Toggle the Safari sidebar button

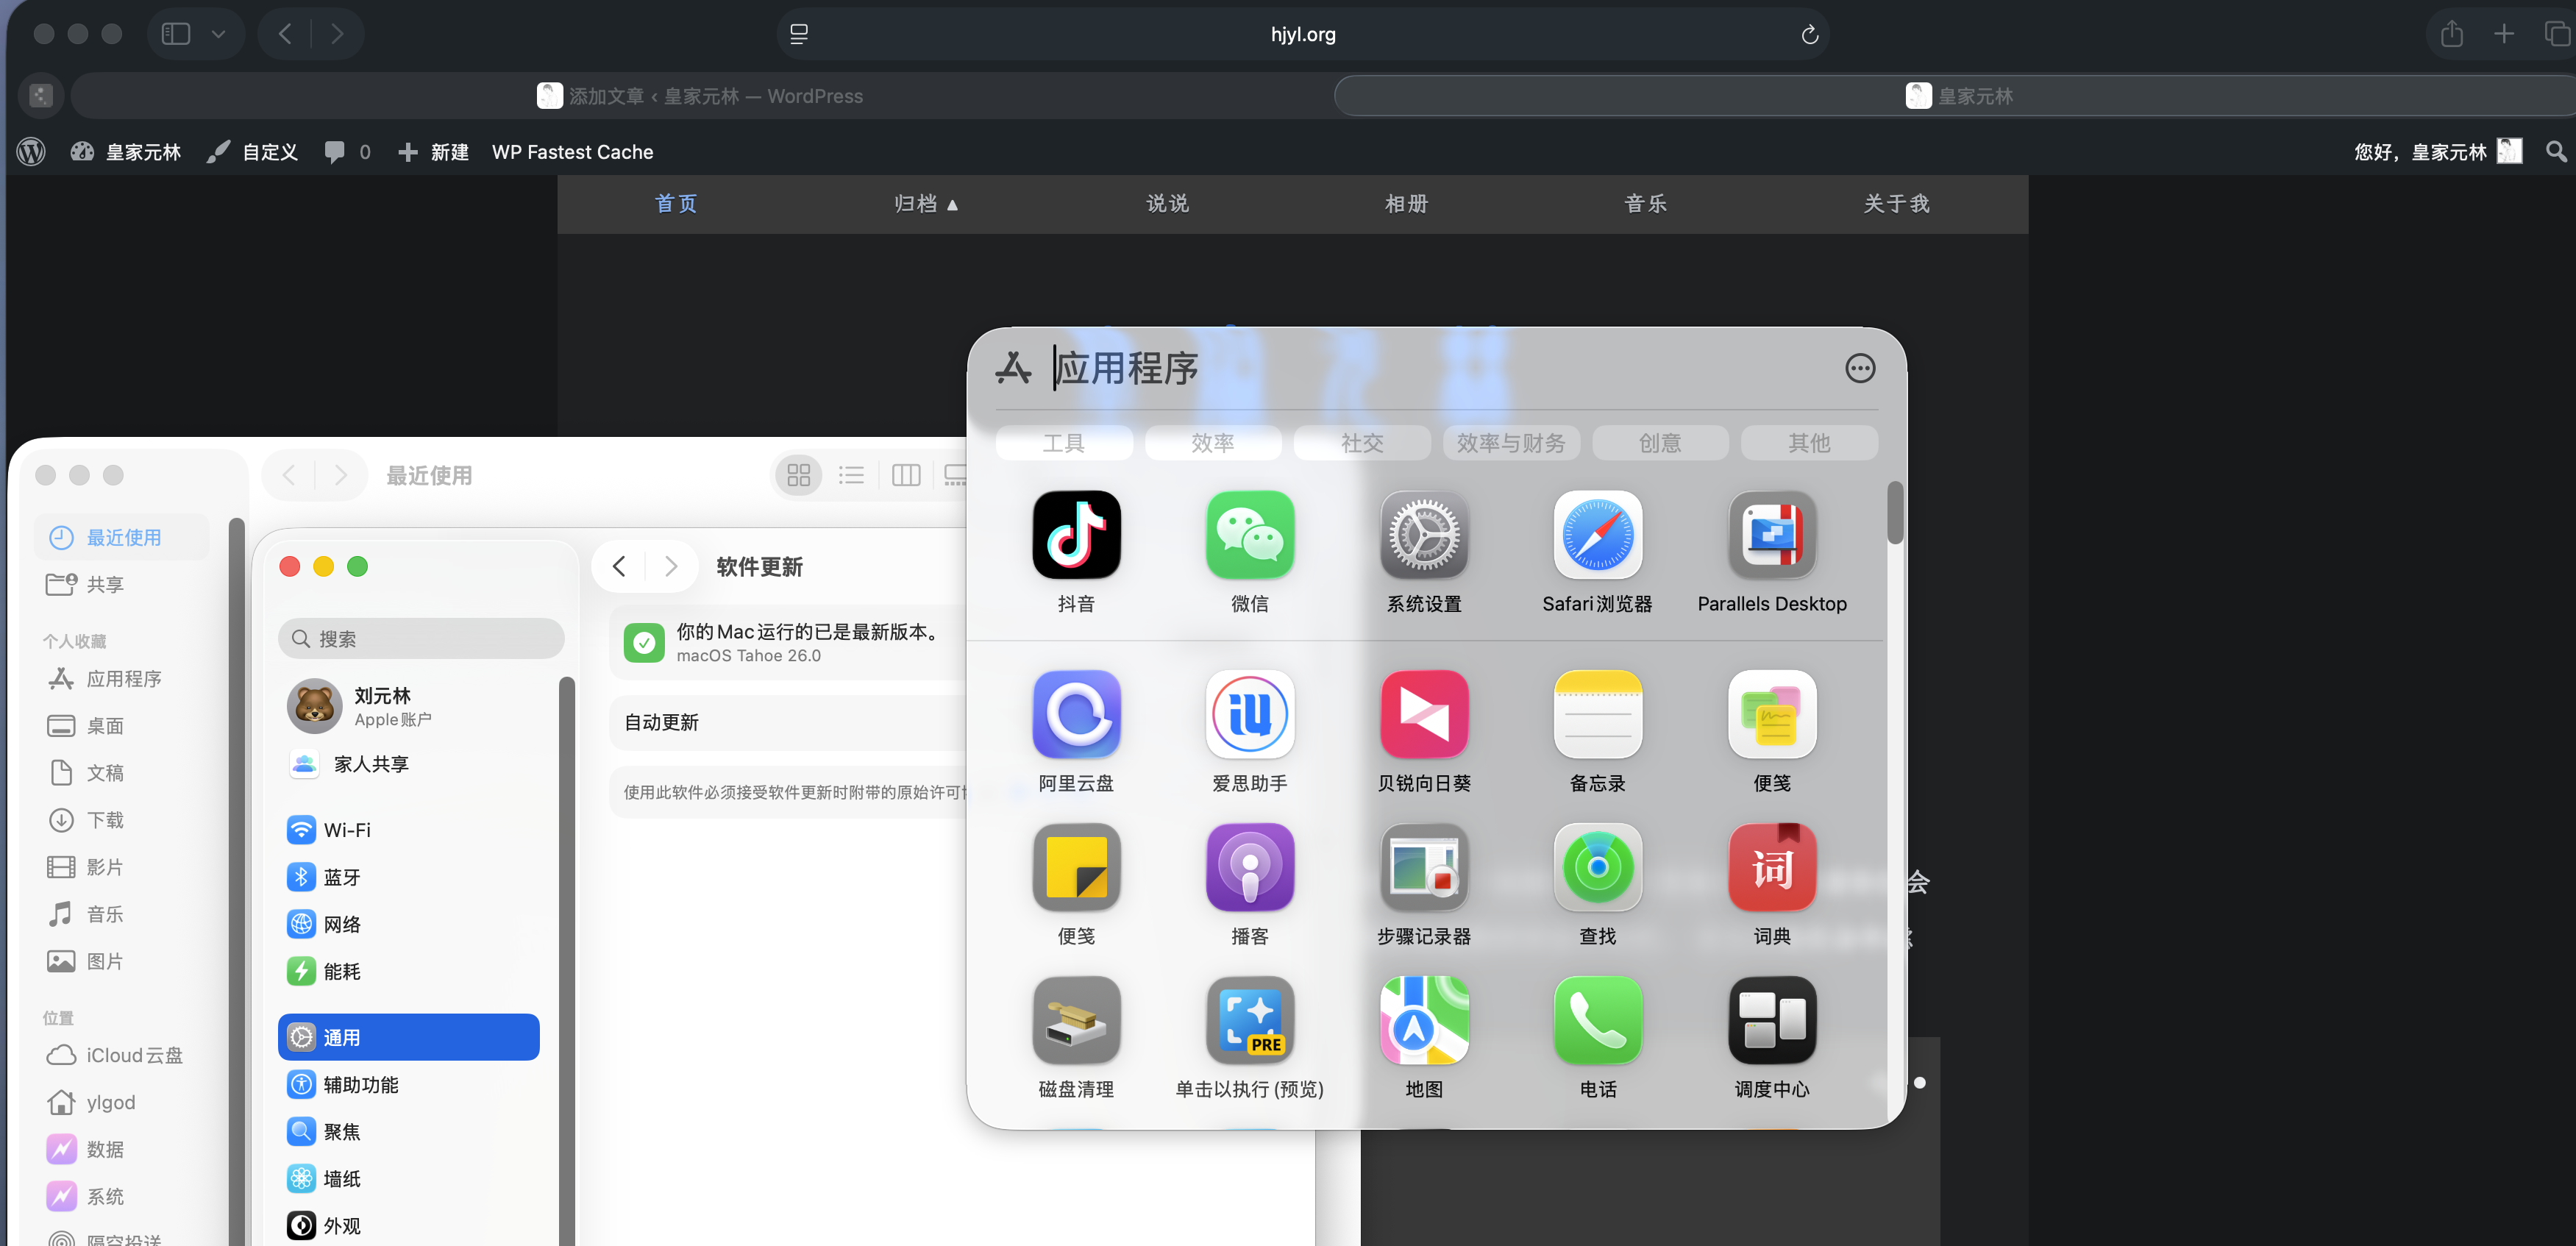176,34
